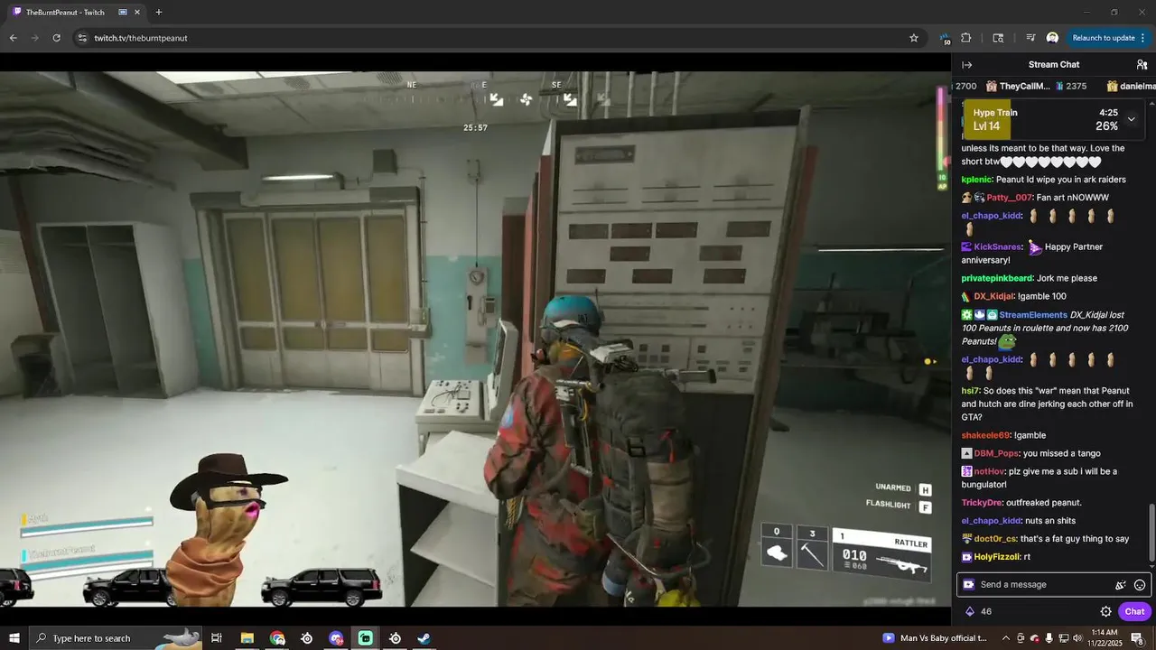Image resolution: width=1156 pixels, height=650 pixels.
Task: Focus the Send a message field
Action: pos(1054,585)
